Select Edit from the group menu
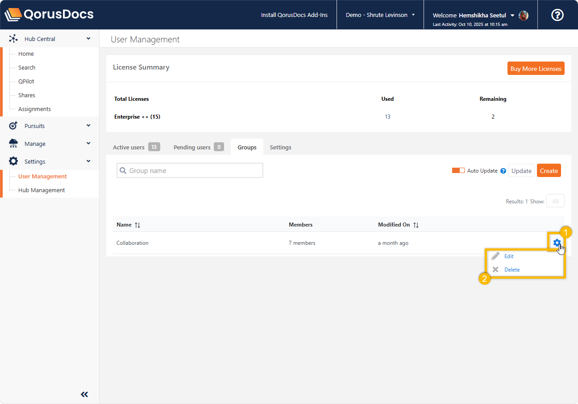578x404 pixels. [509, 256]
